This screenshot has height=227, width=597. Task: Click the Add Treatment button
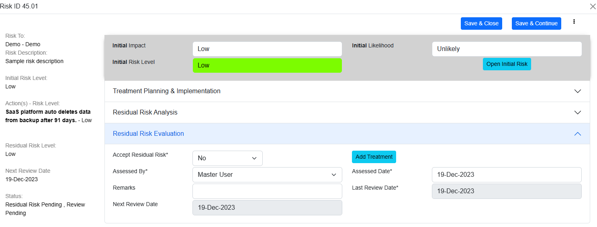(374, 157)
